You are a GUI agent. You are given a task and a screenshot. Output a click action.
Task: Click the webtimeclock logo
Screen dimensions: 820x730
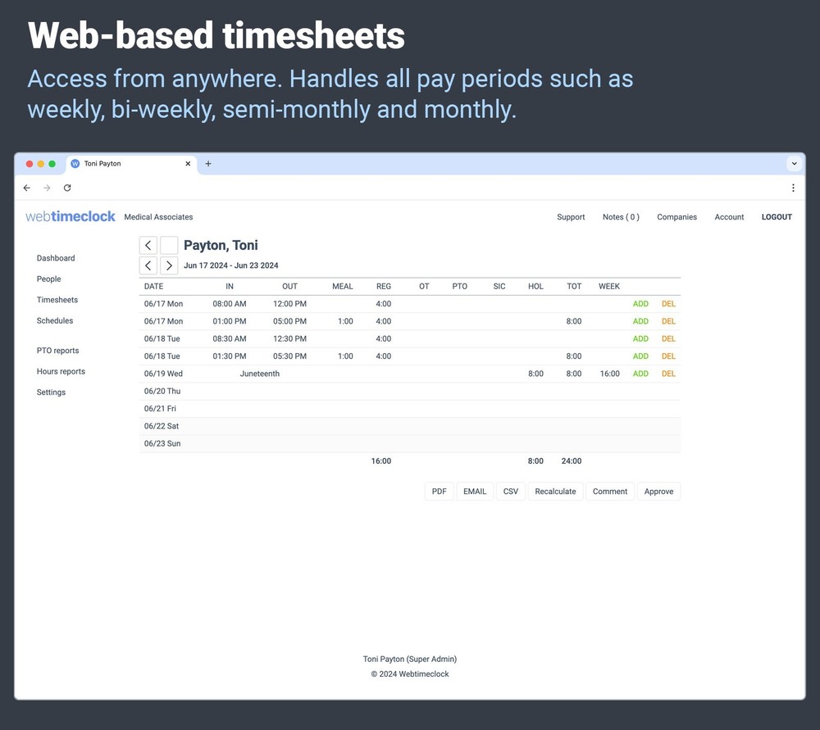click(x=71, y=217)
